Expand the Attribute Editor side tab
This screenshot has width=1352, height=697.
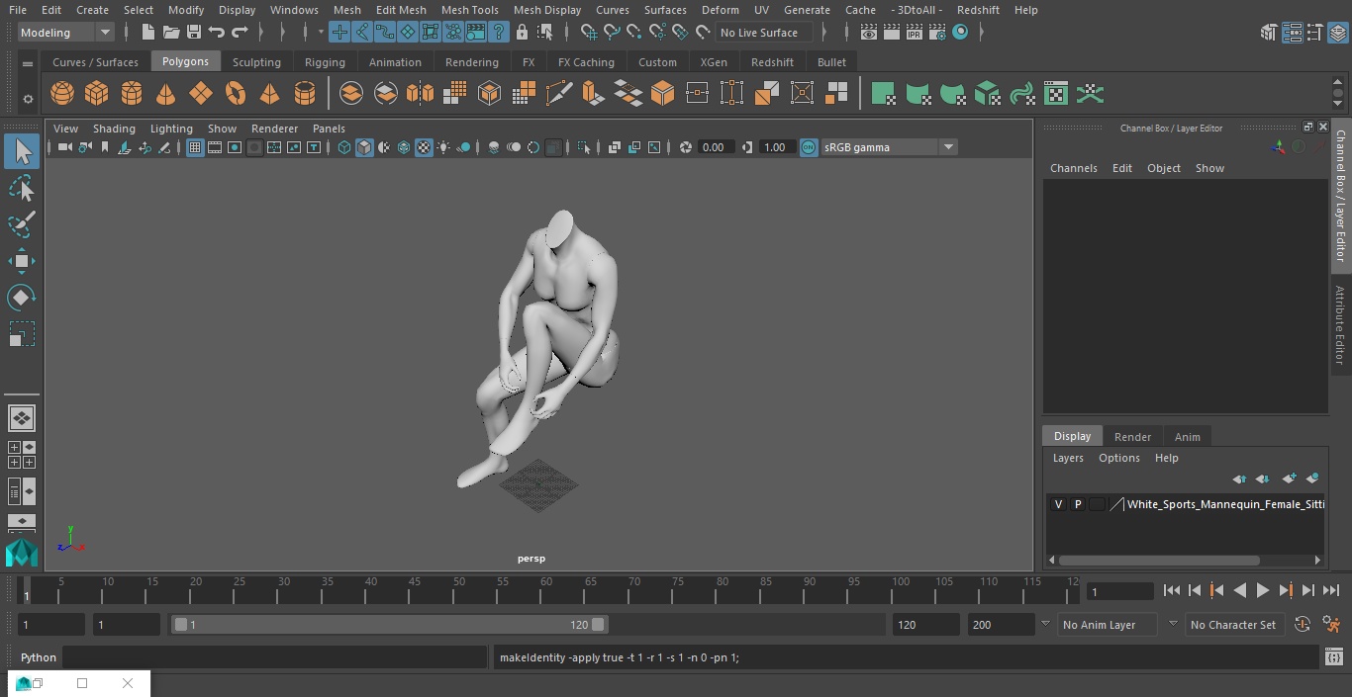(x=1340, y=326)
